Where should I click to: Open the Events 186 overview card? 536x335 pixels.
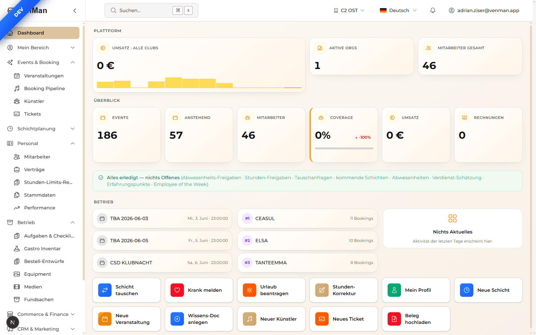[127, 135]
